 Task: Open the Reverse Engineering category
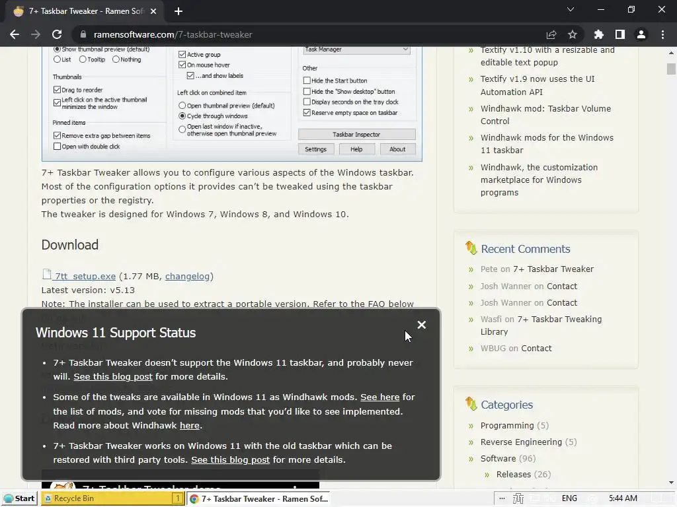[x=521, y=442]
